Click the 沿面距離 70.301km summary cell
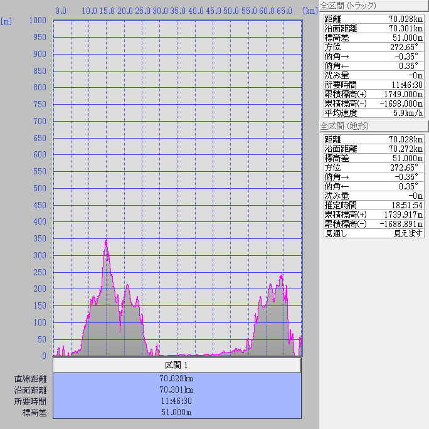This screenshot has height=429, width=429. coord(176,390)
